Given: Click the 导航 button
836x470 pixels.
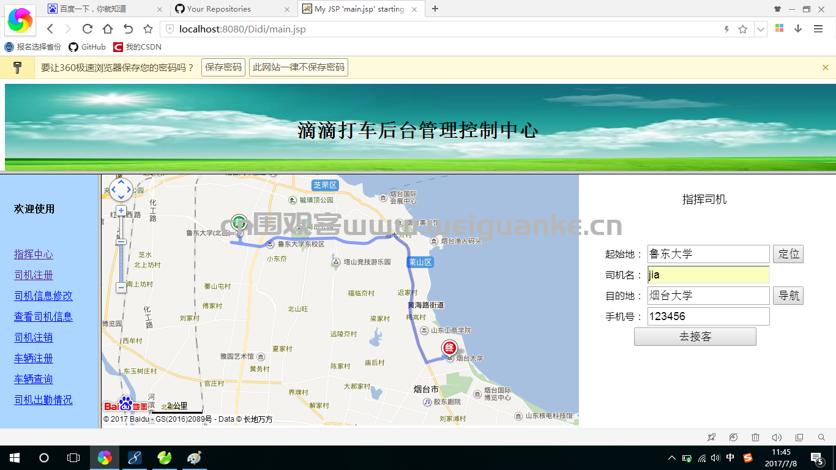Looking at the screenshot, I should click(788, 296).
